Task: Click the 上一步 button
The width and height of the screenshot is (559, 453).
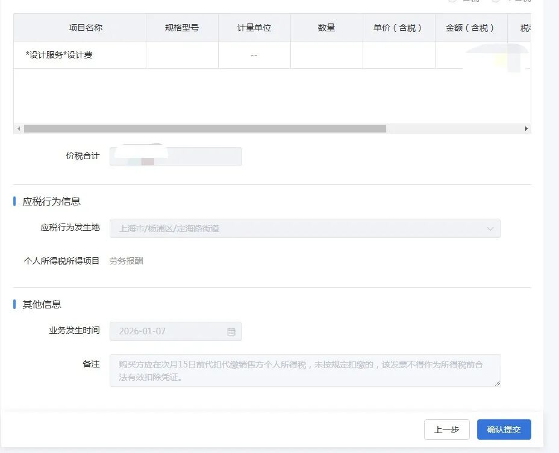Action: (446, 430)
